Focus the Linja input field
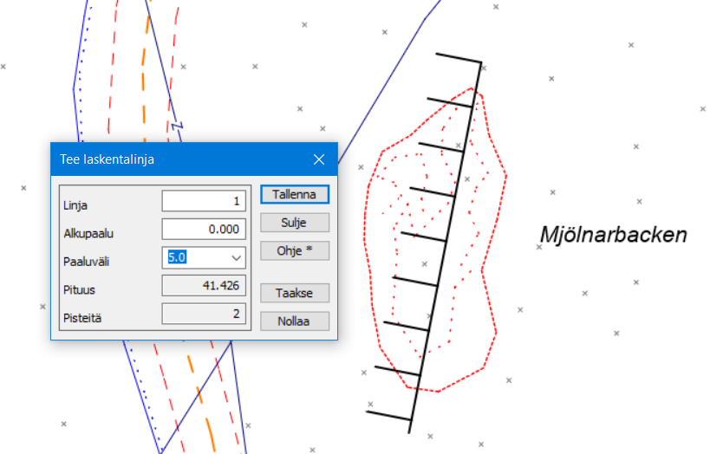The width and height of the screenshot is (717, 454). (x=204, y=201)
